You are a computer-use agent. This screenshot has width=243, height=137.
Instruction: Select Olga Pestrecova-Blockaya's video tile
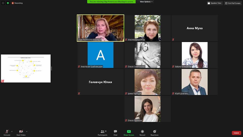(x=100, y=28)
